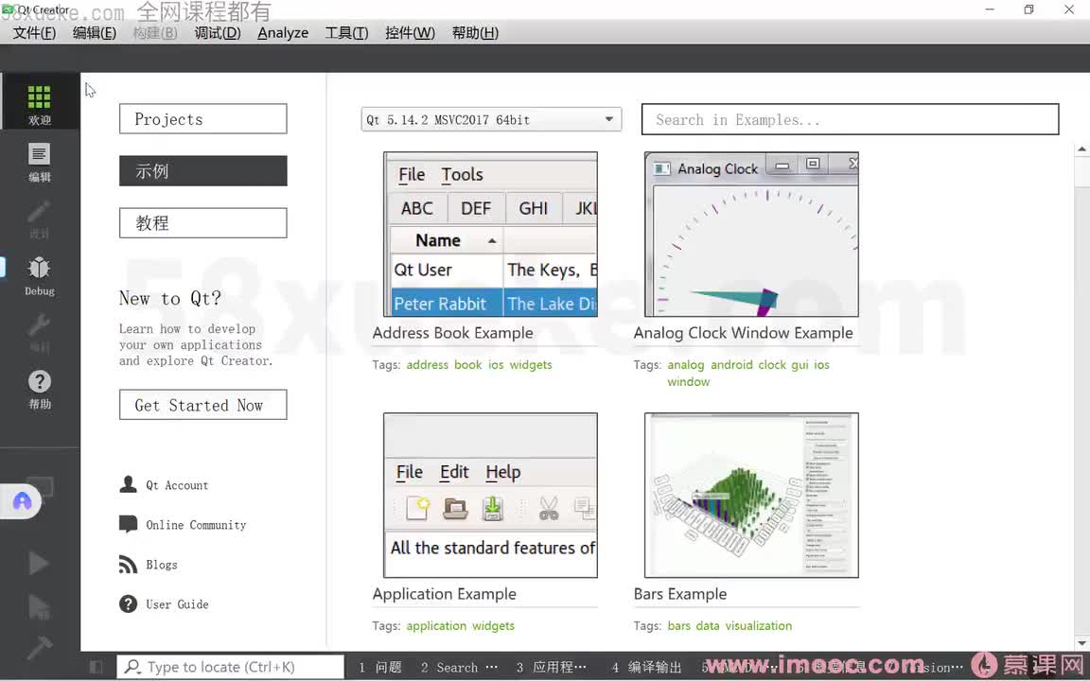
Task: Select the 示例 (Examples) button
Action: click(x=203, y=171)
